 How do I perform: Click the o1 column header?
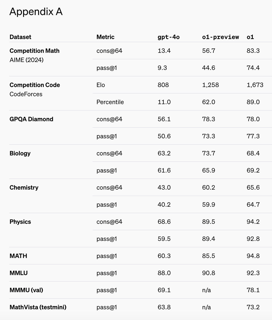tap(250, 37)
